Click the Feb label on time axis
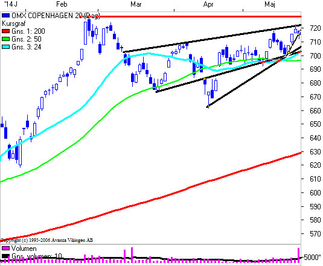This screenshot has height=266, width=323. pos(62,4)
